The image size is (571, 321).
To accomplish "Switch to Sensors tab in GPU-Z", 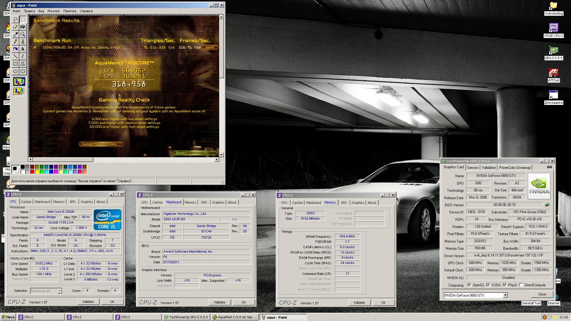I will [x=473, y=168].
